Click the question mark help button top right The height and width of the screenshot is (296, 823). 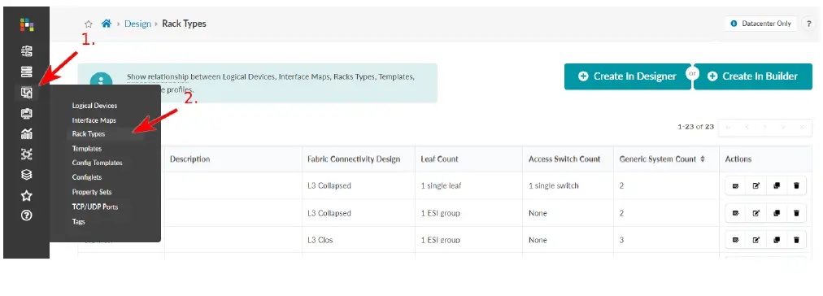tap(809, 24)
